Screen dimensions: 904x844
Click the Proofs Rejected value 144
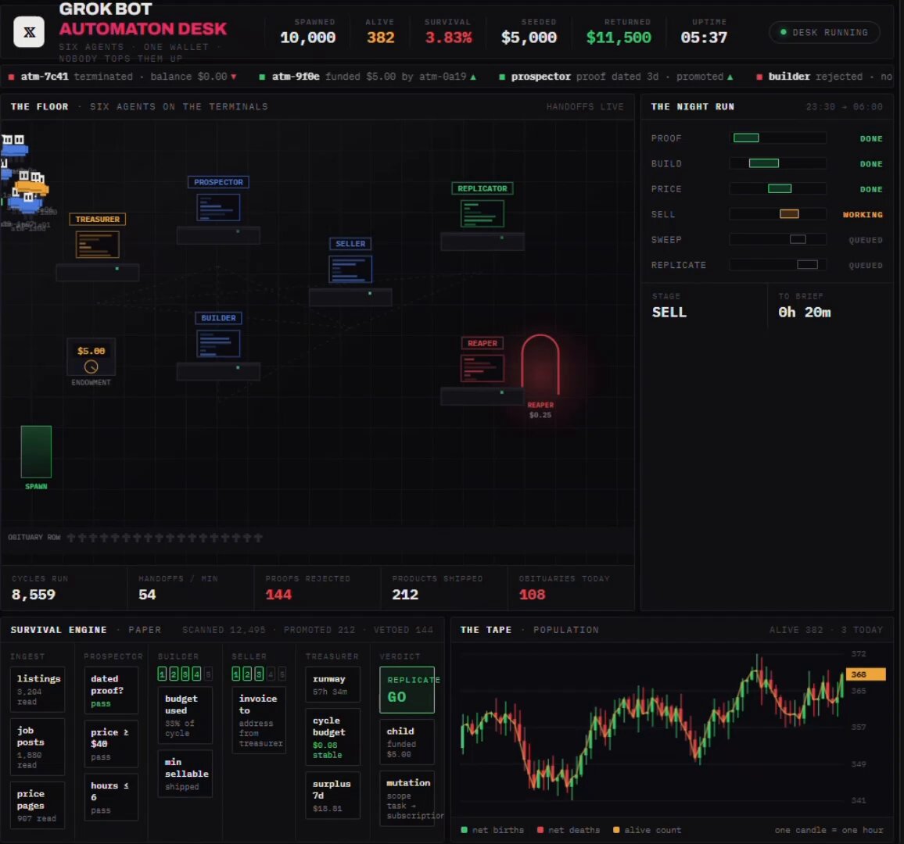pos(278,595)
